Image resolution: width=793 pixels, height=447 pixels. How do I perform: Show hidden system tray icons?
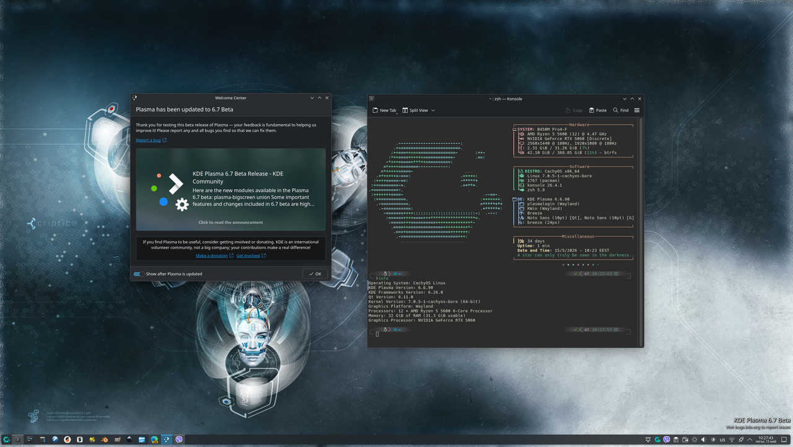750,440
